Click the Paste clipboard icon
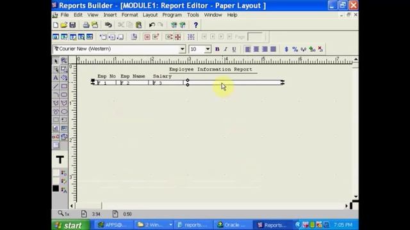This screenshot has height=230, width=410. [138, 25]
